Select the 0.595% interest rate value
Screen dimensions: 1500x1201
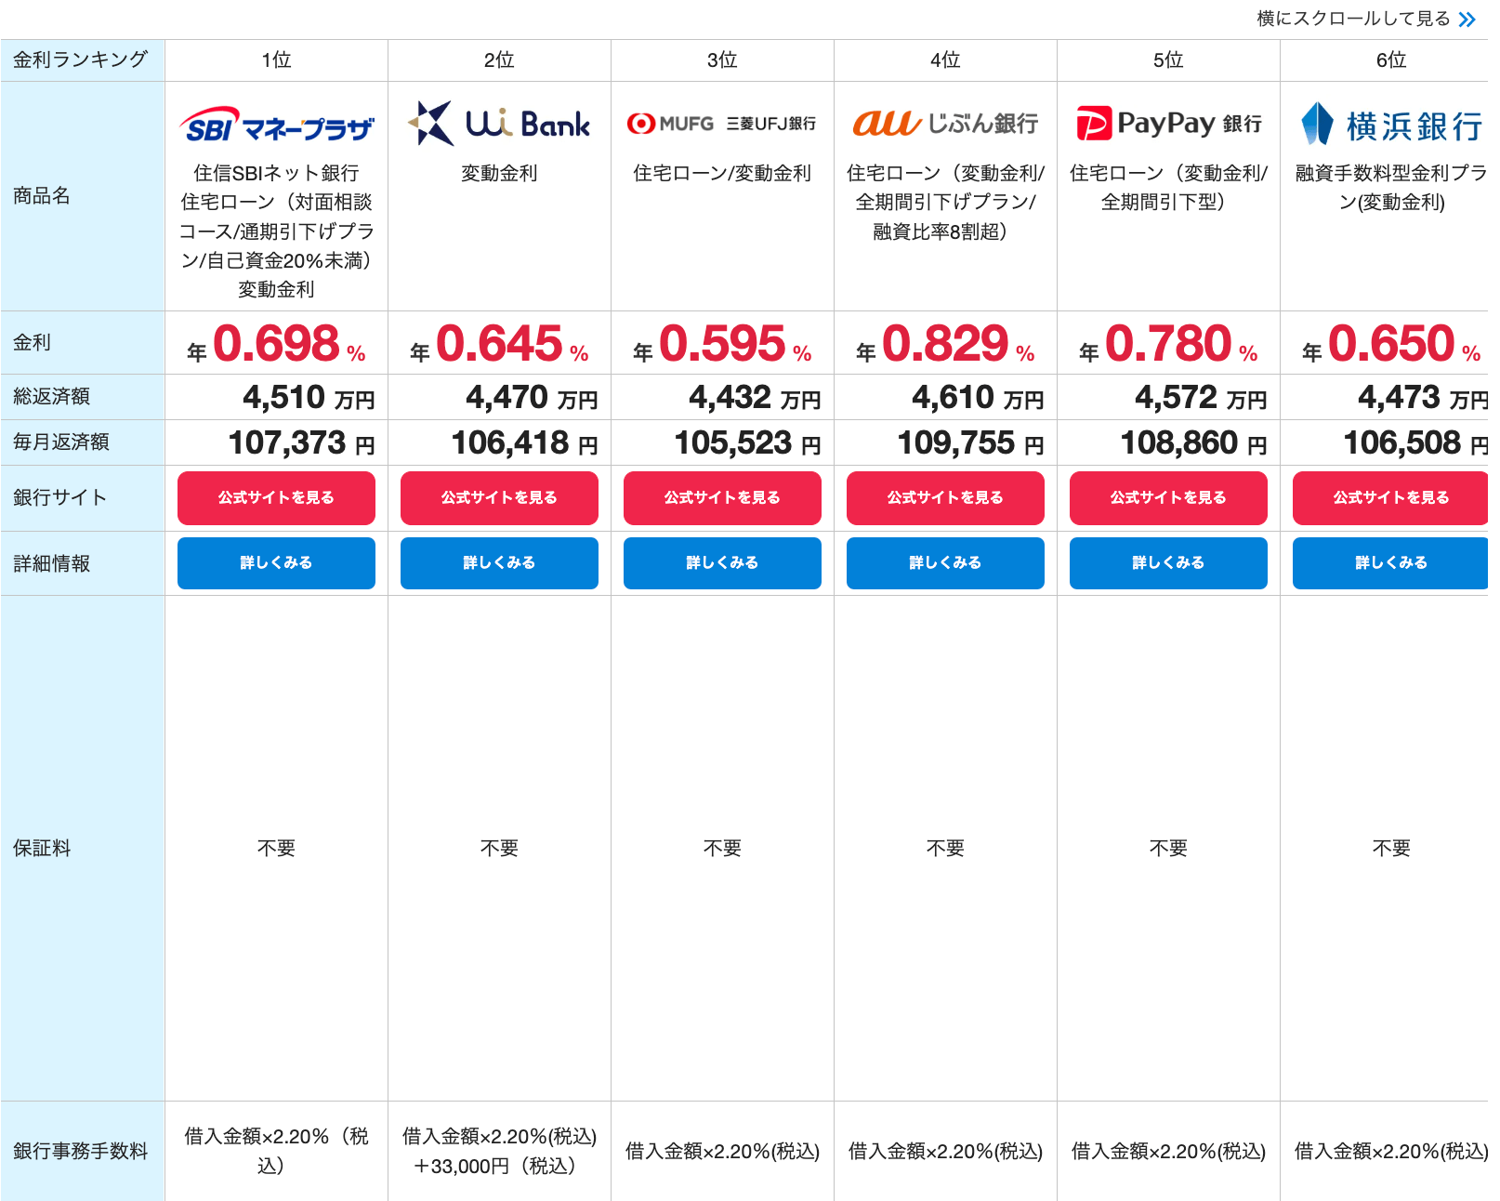click(722, 344)
